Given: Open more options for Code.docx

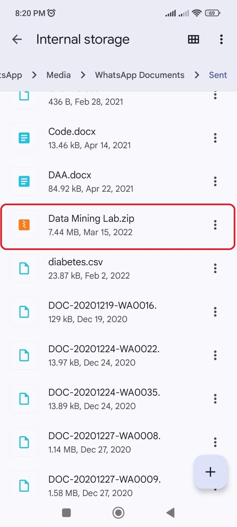Looking at the screenshot, I should (x=215, y=138).
